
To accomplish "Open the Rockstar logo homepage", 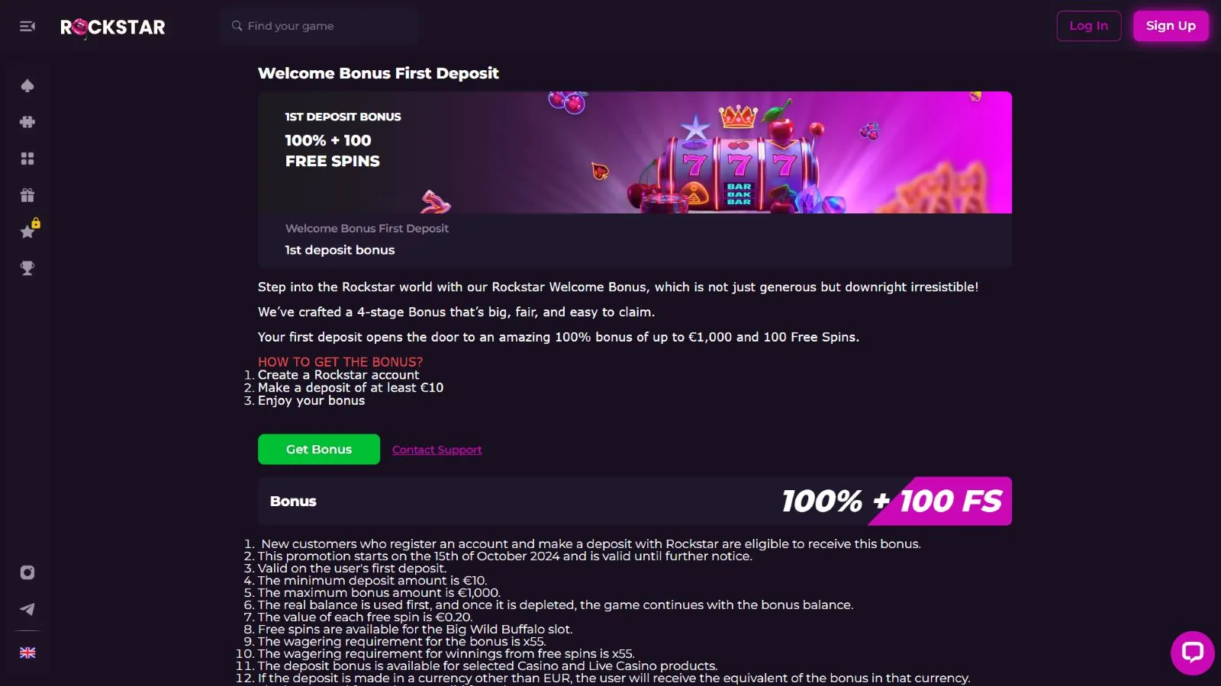I will click(x=113, y=27).
